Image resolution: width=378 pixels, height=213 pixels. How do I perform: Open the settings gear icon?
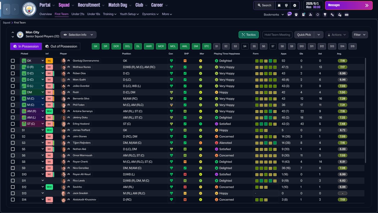tap(295, 5)
